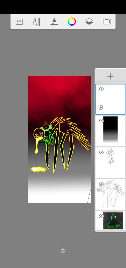Select the blue-outlined active layer
Screen dimensions: 126x268
110,99
